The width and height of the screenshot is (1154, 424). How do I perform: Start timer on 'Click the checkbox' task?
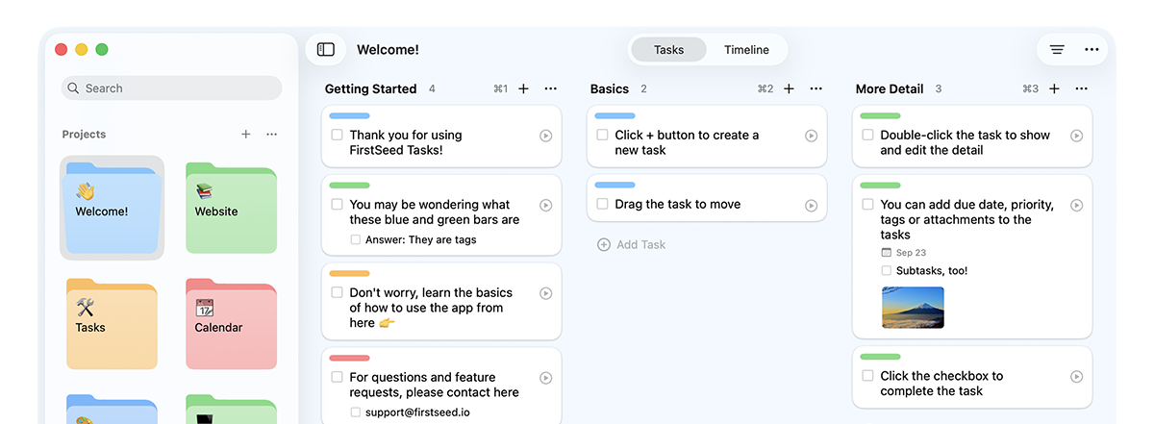[1077, 376]
